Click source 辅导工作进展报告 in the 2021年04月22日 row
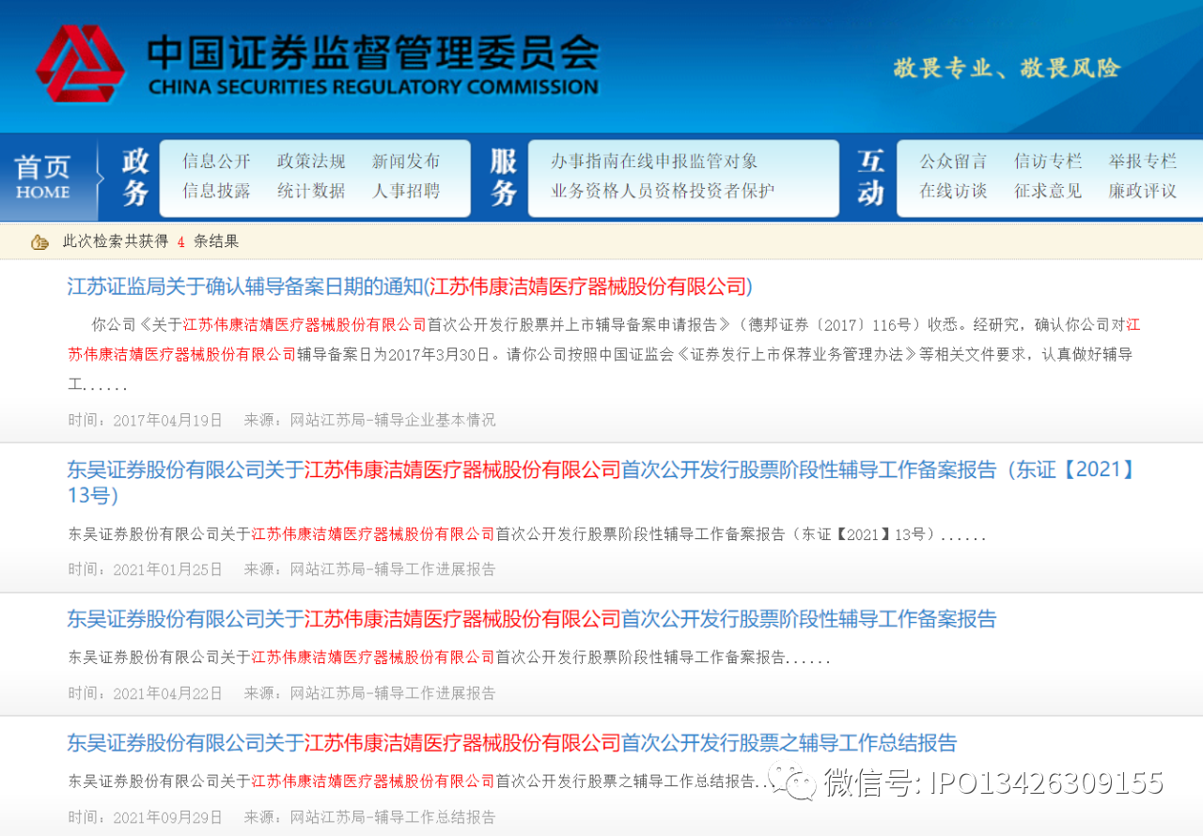The width and height of the screenshot is (1203, 836). [434, 693]
